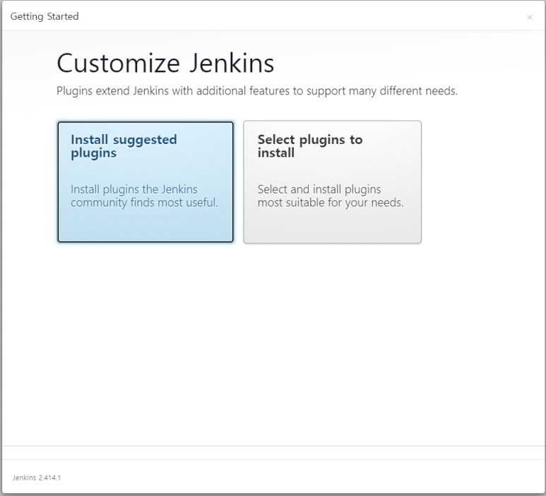546x496 pixels.
Task: Click the Getting Started title text
Action: [44, 16]
